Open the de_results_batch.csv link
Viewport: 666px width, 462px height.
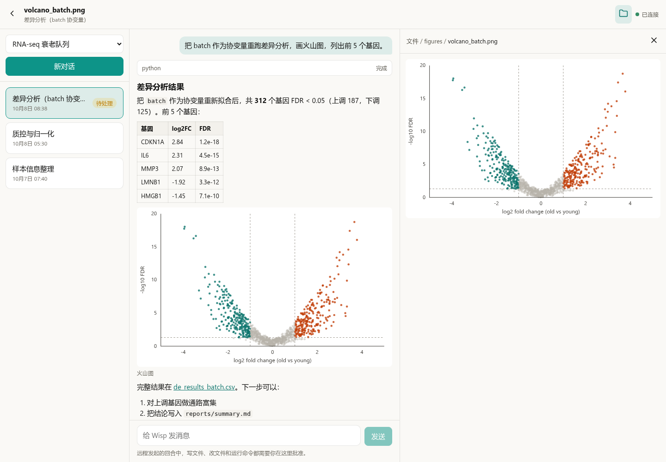(x=204, y=387)
